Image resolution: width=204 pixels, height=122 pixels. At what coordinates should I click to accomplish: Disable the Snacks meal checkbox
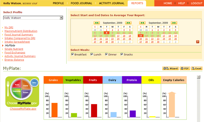122,54
